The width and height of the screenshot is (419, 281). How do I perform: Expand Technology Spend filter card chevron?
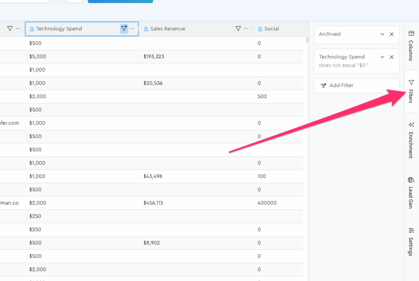click(x=383, y=57)
